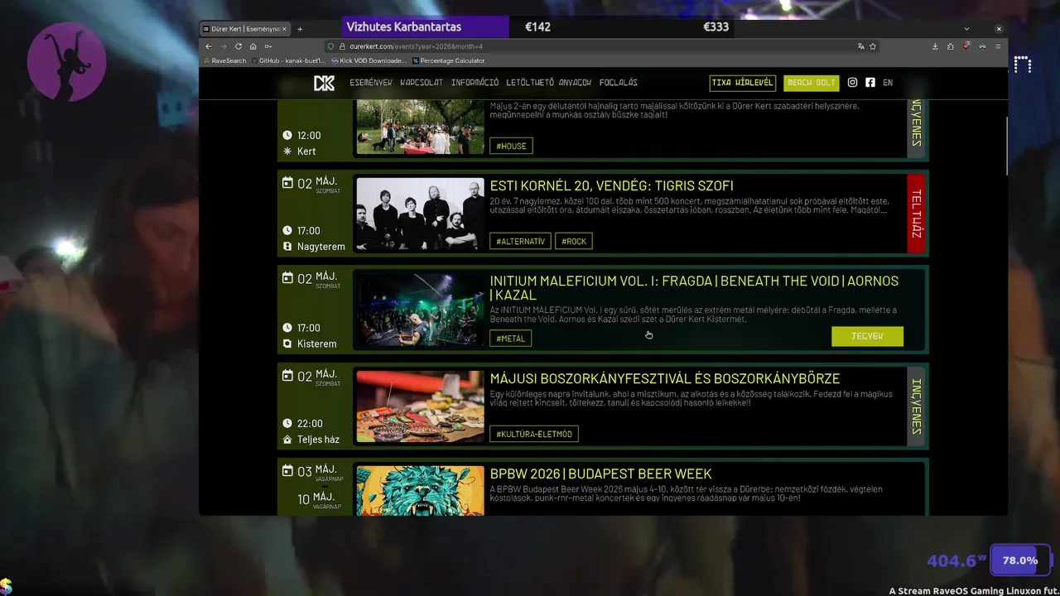Image resolution: width=1060 pixels, height=596 pixels.
Task: Open the Dürer Kert Instagram icon
Action: tap(852, 83)
